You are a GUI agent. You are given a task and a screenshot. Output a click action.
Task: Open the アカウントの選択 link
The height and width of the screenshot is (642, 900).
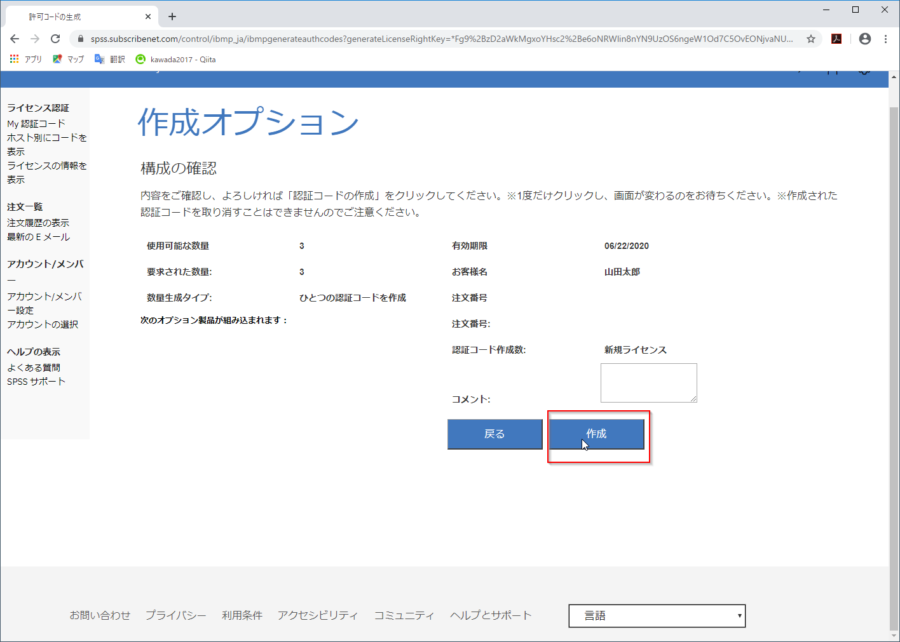click(x=43, y=324)
